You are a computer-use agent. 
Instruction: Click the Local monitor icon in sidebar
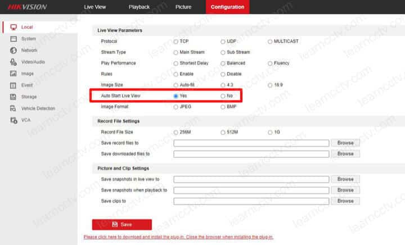tap(13, 27)
